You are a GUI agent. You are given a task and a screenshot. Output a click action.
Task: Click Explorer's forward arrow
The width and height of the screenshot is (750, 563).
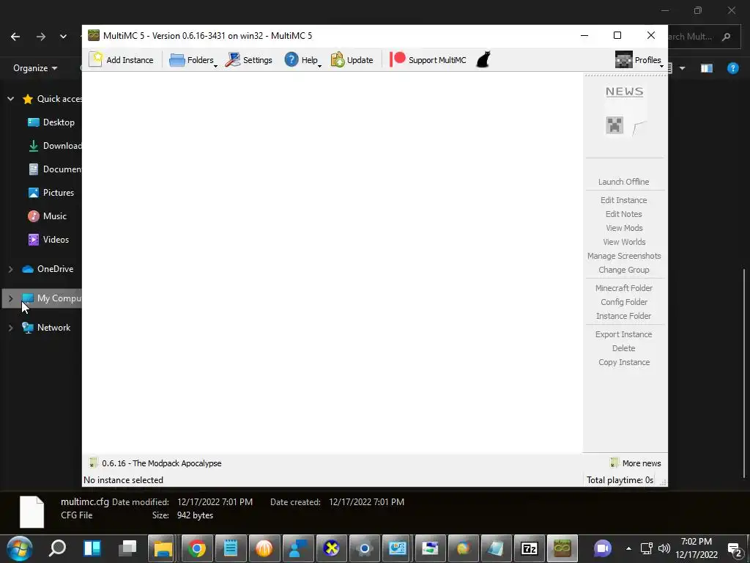click(41, 37)
